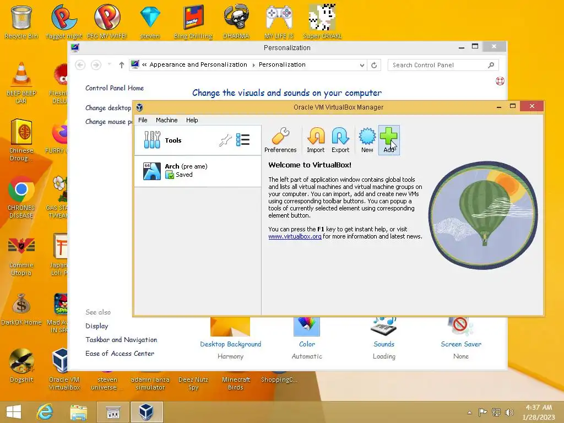Switch to VirtualBox taskbar button

[x=147, y=412]
